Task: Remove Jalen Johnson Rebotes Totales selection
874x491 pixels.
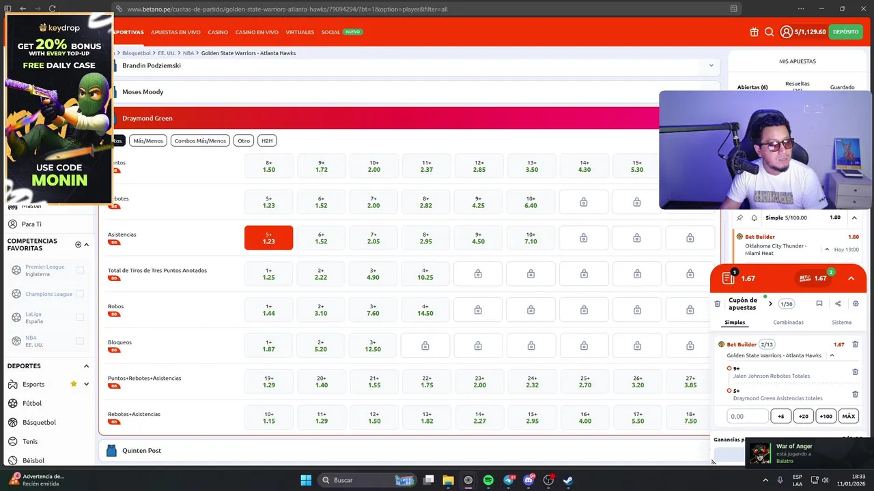Action: [x=855, y=372]
